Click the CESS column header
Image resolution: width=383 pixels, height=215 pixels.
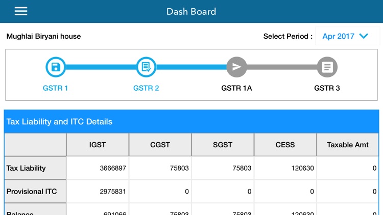[285, 145]
